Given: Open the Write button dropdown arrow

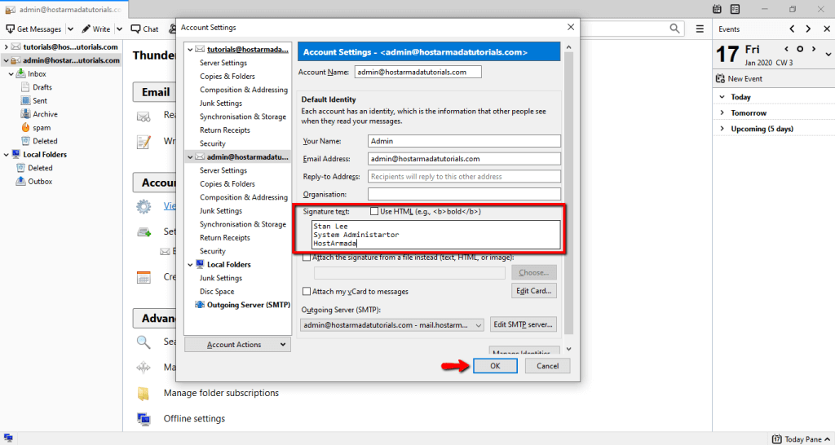Looking at the screenshot, I should click(x=119, y=29).
